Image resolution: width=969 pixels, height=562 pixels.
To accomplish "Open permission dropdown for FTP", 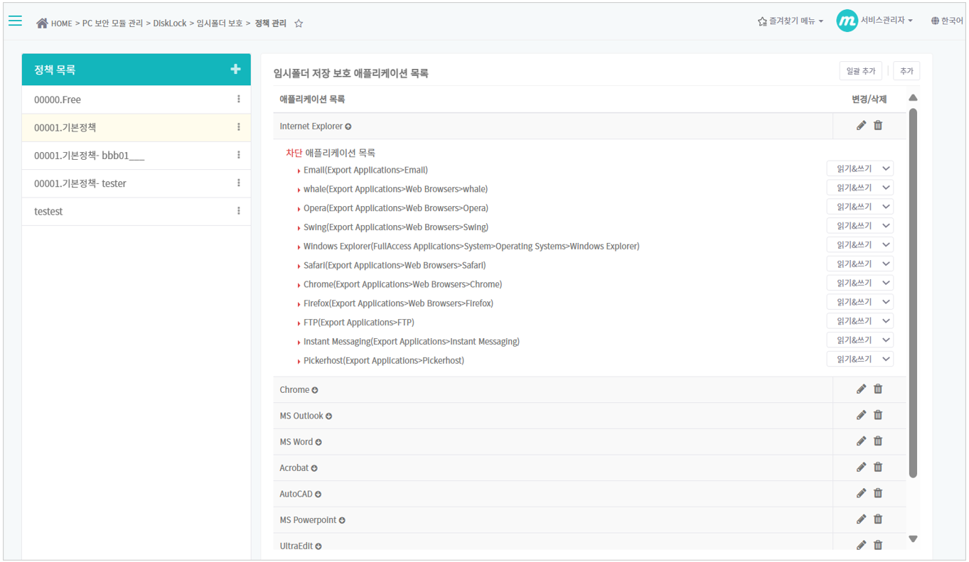I will coord(860,321).
